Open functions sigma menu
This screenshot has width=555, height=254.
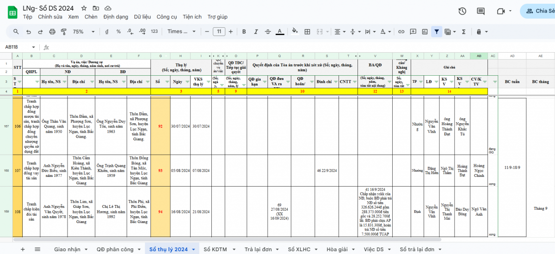point(463,31)
